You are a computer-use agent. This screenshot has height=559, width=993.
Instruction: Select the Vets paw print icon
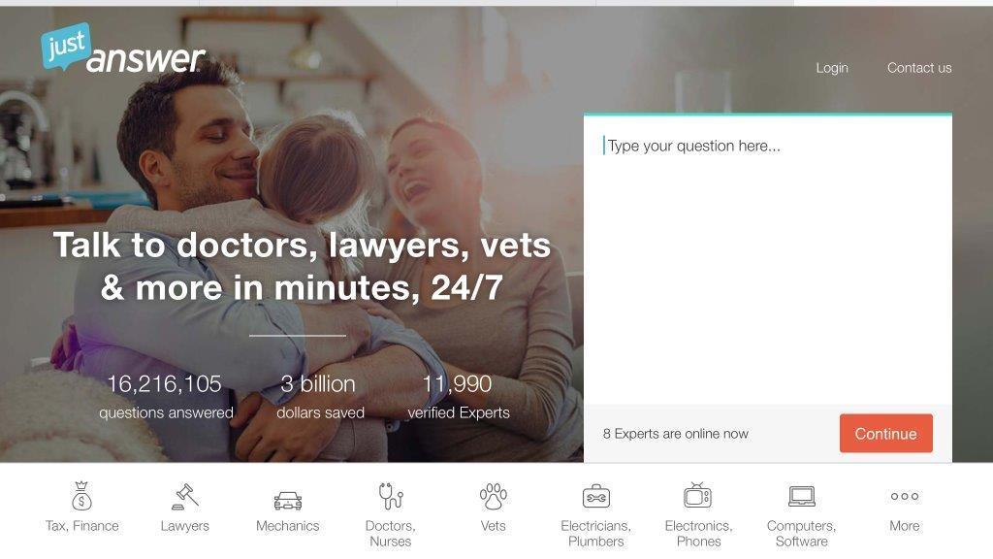pos(494,497)
